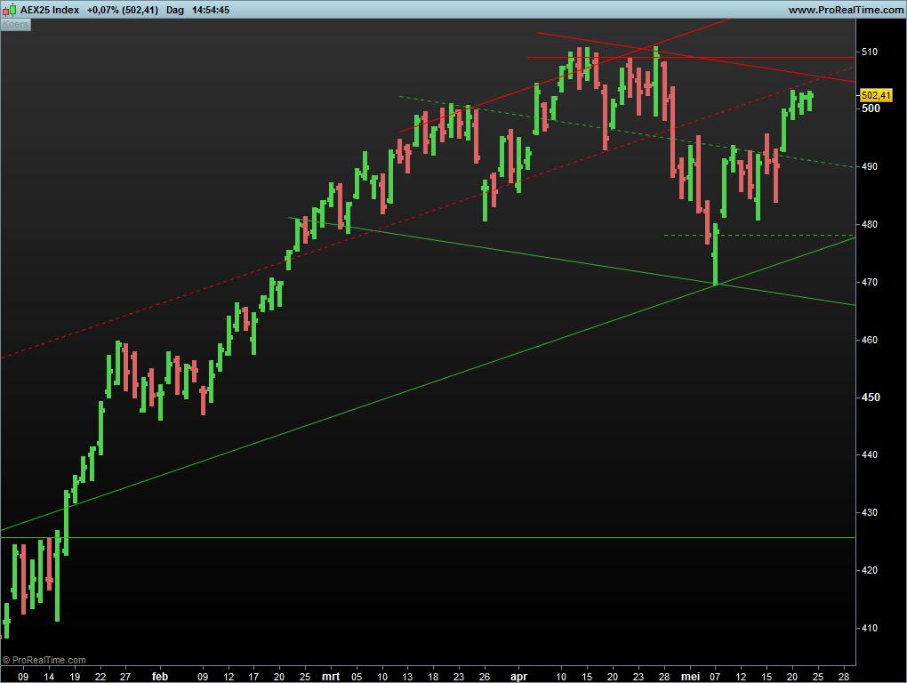Click the 'feb' month label on time axis

pos(160,676)
